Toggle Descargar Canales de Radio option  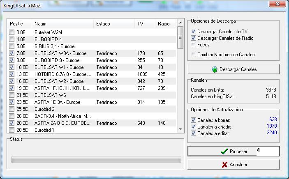193,38
